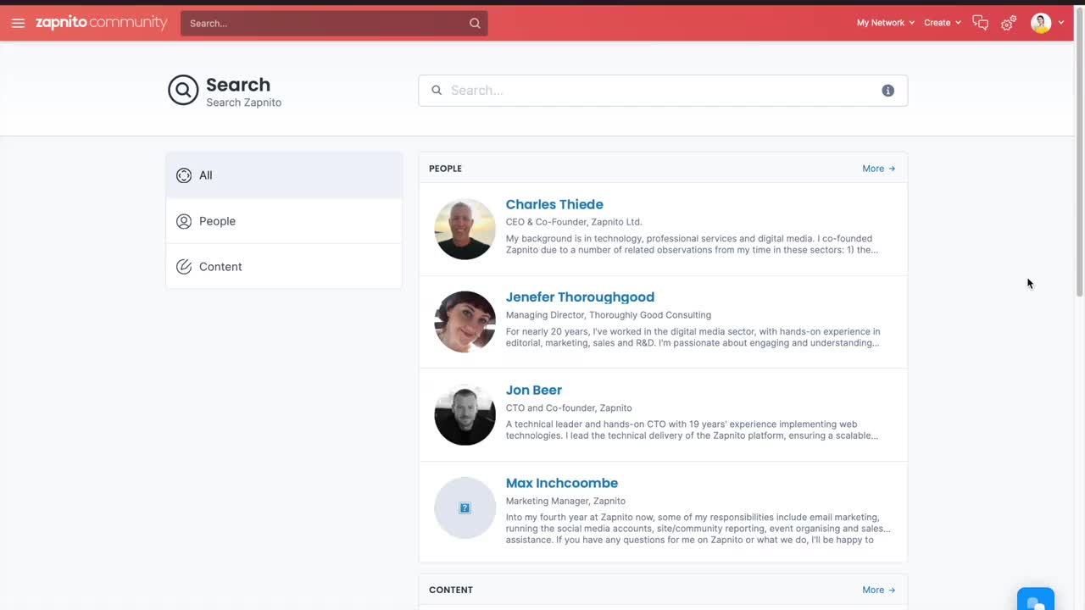The width and height of the screenshot is (1085, 610).
Task: Open the PEOPLE section header
Action: click(x=445, y=168)
